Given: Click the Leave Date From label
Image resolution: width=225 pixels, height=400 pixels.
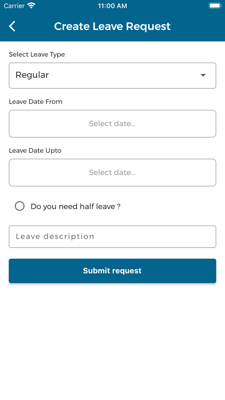Looking at the screenshot, I should tap(35, 101).
